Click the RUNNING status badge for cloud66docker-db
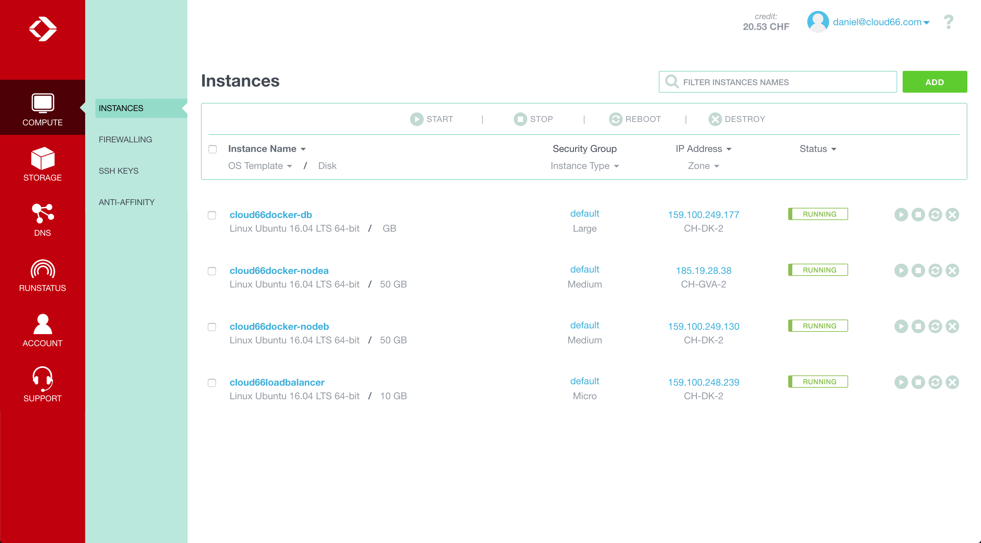This screenshot has width=981, height=543. click(818, 214)
